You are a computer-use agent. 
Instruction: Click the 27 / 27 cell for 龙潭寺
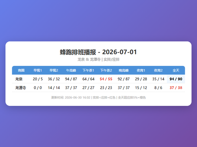[88, 88]
